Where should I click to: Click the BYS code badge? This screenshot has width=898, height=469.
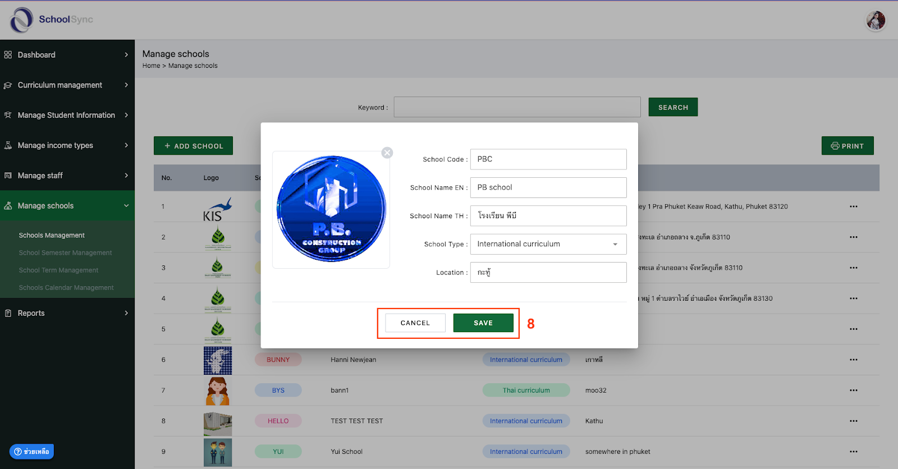coord(278,390)
